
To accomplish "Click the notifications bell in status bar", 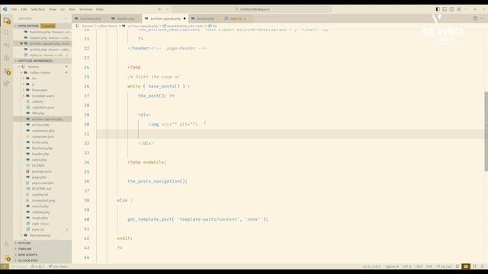I will pyautogui.click(x=483, y=266).
